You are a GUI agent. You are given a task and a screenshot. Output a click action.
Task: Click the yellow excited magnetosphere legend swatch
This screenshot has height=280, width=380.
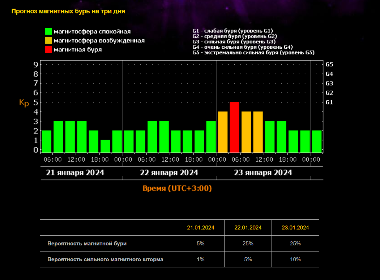[x=48, y=40]
